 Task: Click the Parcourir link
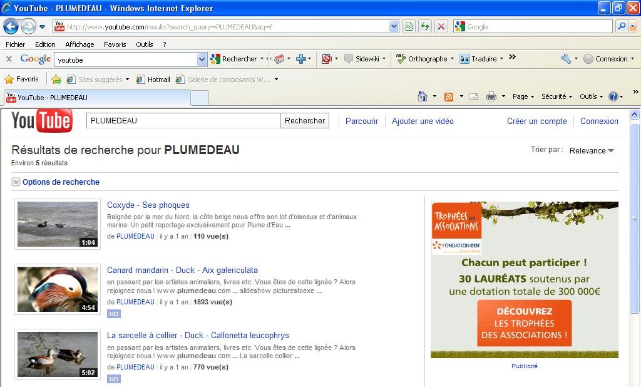click(362, 121)
